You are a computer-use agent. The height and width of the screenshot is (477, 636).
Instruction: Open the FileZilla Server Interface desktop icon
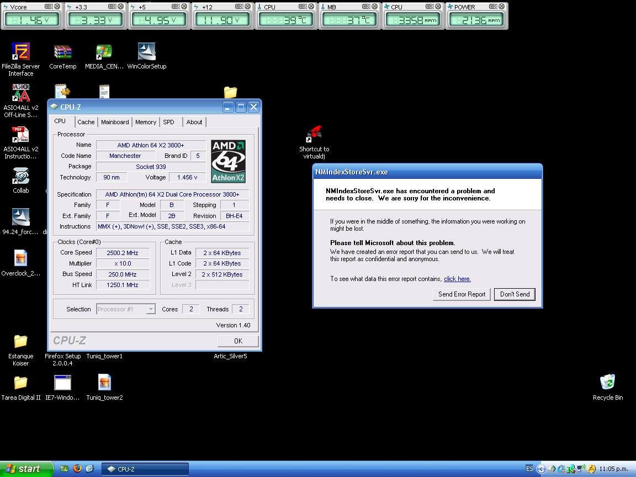(20, 59)
